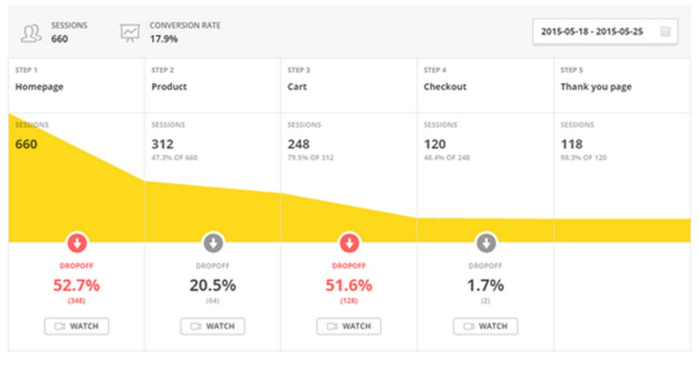Image resolution: width=699 pixels, height=372 pixels.
Task: Click the 79.5% OF 312 label
Action: tap(310, 158)
